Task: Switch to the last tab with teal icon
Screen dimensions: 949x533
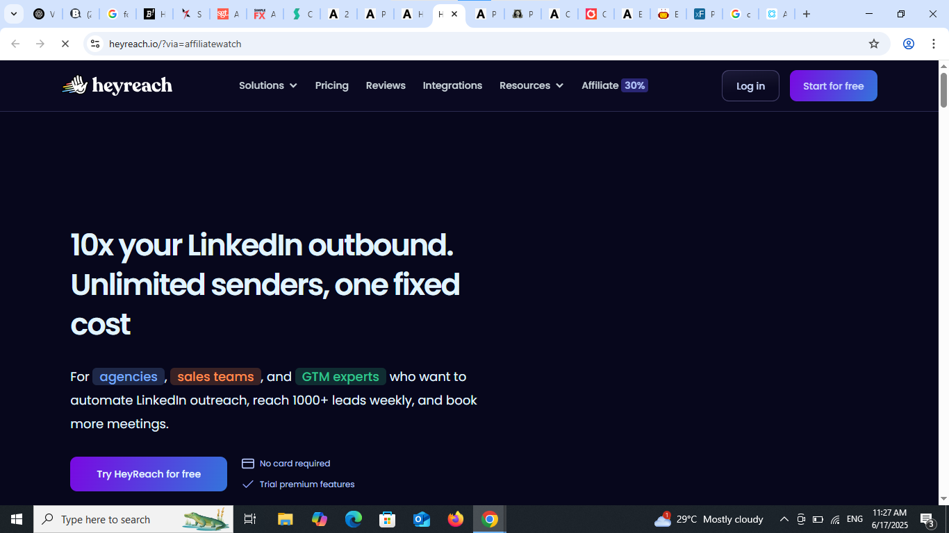Action: click(777, 14)
